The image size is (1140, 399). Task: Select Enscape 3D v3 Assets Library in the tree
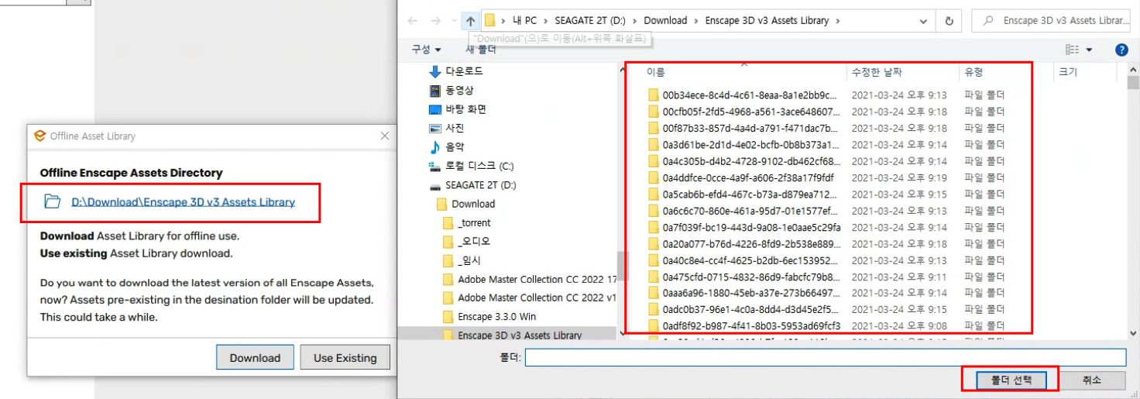(x=520, y=335)
